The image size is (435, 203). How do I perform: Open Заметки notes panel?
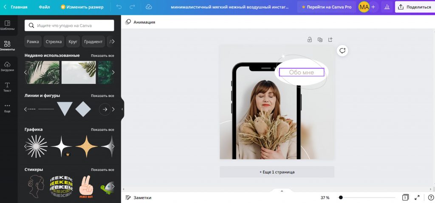[x=139, y=198]
